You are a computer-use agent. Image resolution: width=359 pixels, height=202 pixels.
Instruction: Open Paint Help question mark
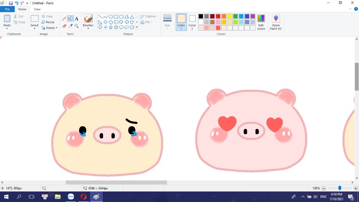(356, 9)
